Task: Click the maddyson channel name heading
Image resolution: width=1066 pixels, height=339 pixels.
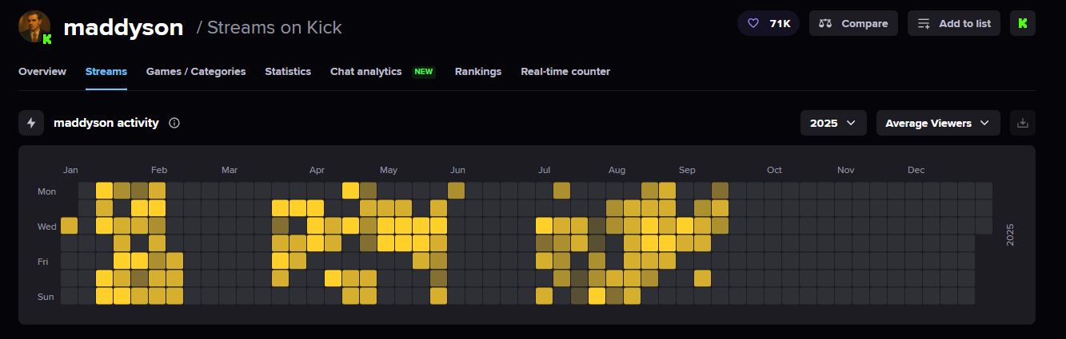Action: pyautogui.click(x=123, y=27)
